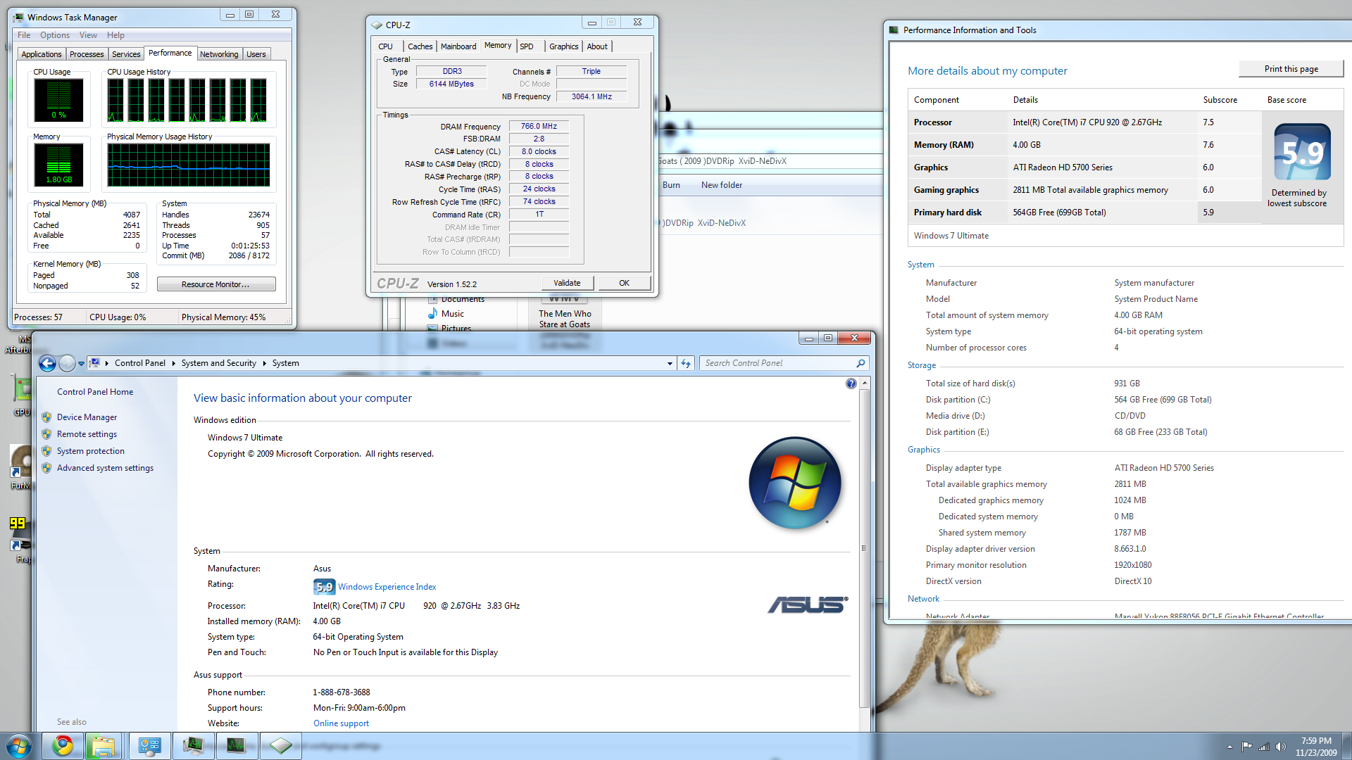Switch to Task Manager Networking tab
Screen dimensions: 1352x760
(219, 54)
